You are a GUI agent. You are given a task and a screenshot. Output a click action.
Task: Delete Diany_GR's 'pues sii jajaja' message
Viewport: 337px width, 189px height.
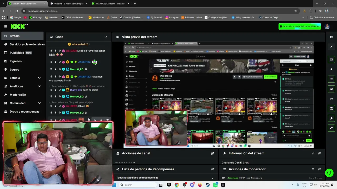[51, 90]
